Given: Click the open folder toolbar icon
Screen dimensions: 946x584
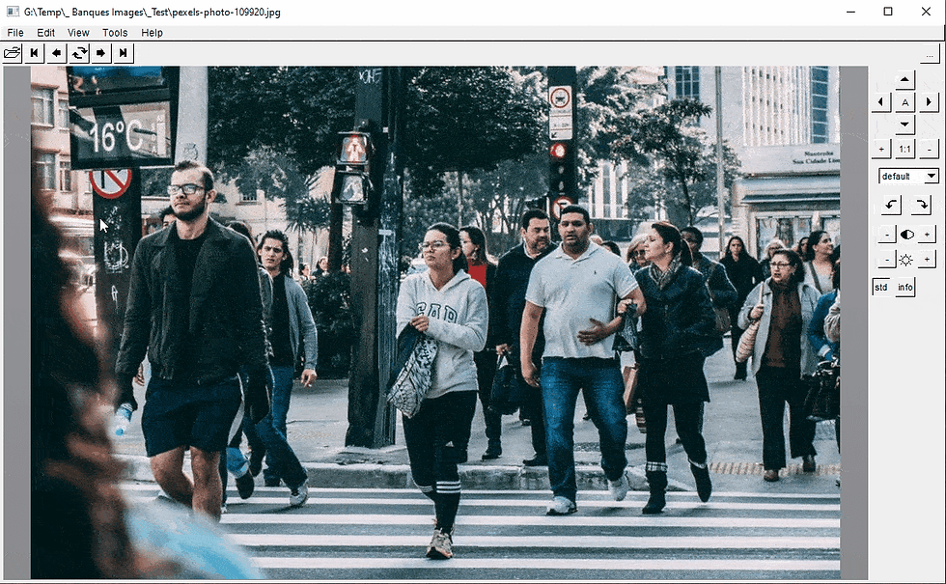Looking at the screenshot, I should 12,53.
